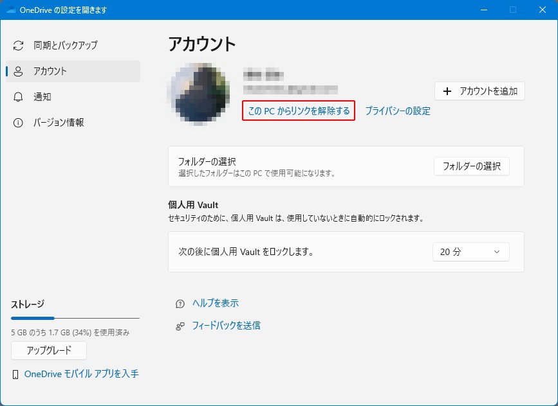Click the フォルダーの選択 button

pyautogui.click(x=471, y=166)
